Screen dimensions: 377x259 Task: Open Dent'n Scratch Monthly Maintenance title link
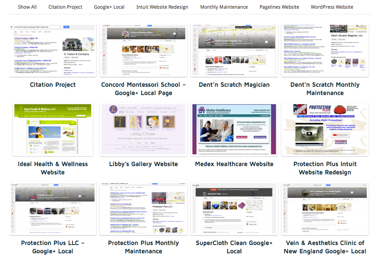coord(325,89)
